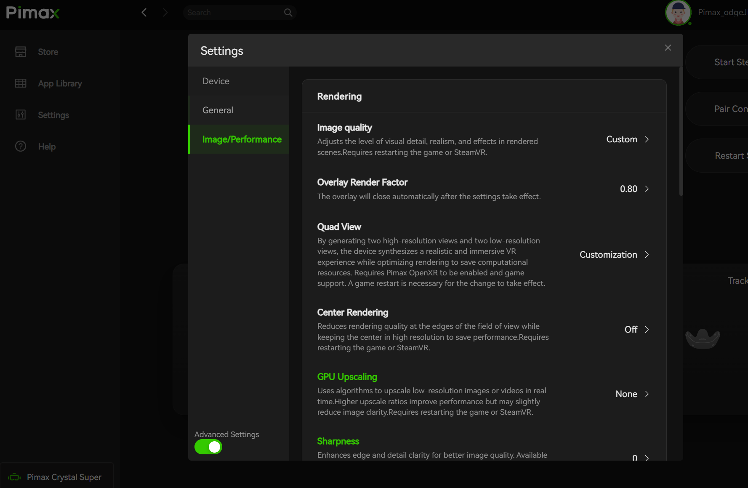Close the Settings dialog
This screenshot has width=748, height=488.
click(x=668, y=48)
